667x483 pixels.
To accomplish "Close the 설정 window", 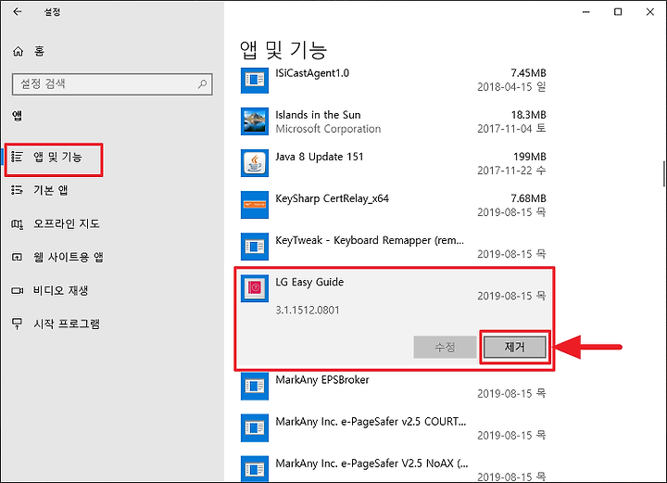I will point(650,12).
